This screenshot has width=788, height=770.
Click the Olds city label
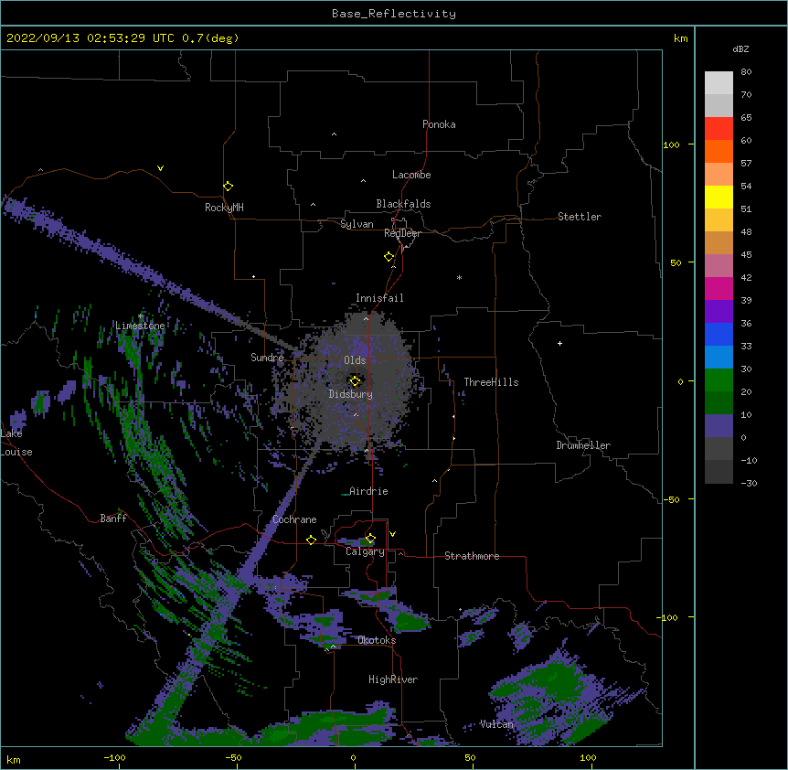[355, 360]
